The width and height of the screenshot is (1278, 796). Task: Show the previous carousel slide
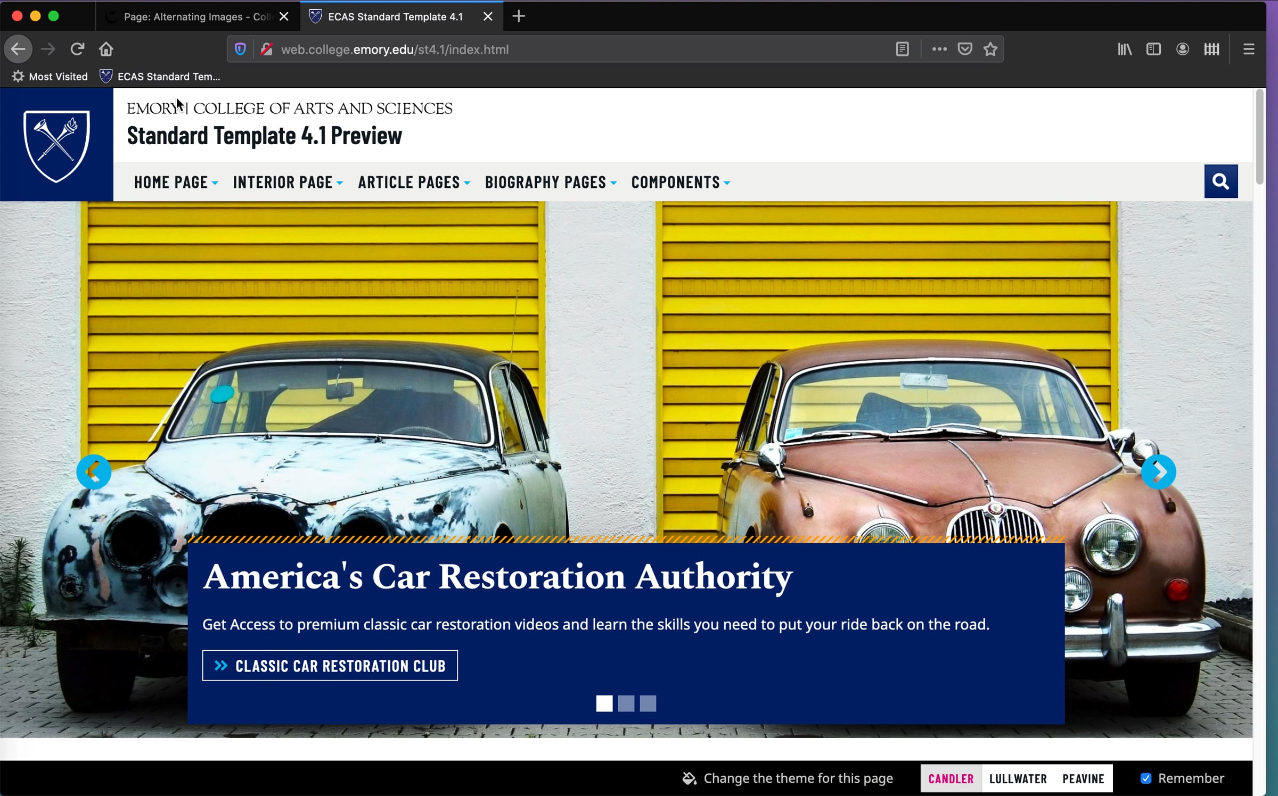coord(94,471)
